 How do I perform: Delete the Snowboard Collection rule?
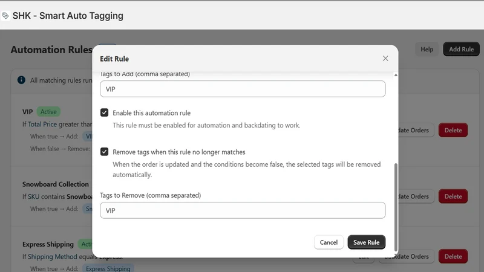click(453, 196)
